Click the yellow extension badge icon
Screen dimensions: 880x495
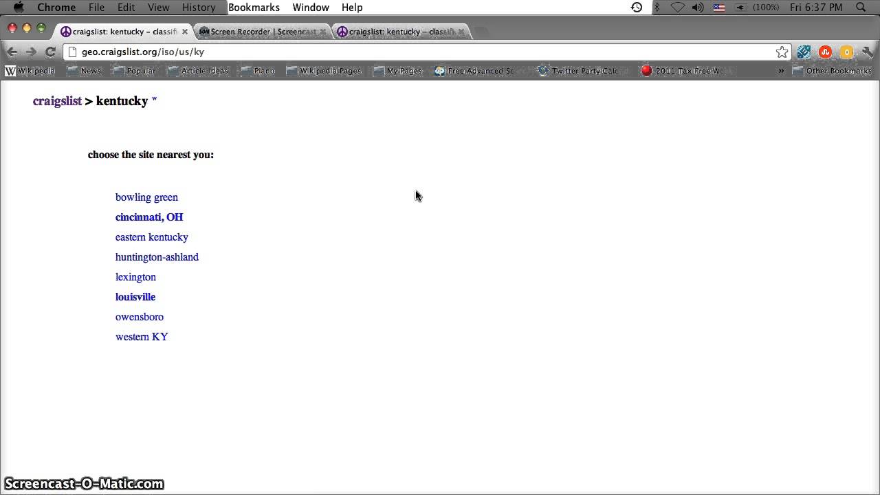pyautogui.click(x=846, y=52)
